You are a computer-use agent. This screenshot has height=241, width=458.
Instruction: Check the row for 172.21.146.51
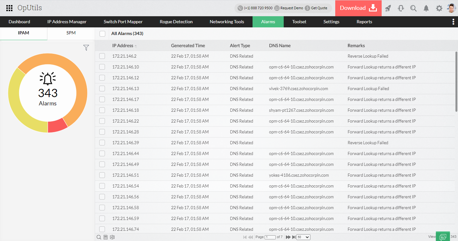pyautogui.click(x=102, y=175)
